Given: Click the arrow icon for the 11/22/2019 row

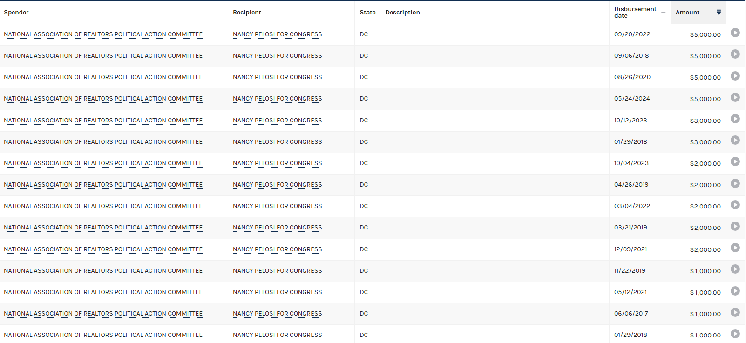Looking at the screenshot, I should pyautogui.click(x=735, y=269).
